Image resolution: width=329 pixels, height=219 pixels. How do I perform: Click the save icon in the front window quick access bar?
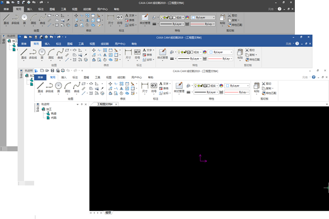point(52,70)
